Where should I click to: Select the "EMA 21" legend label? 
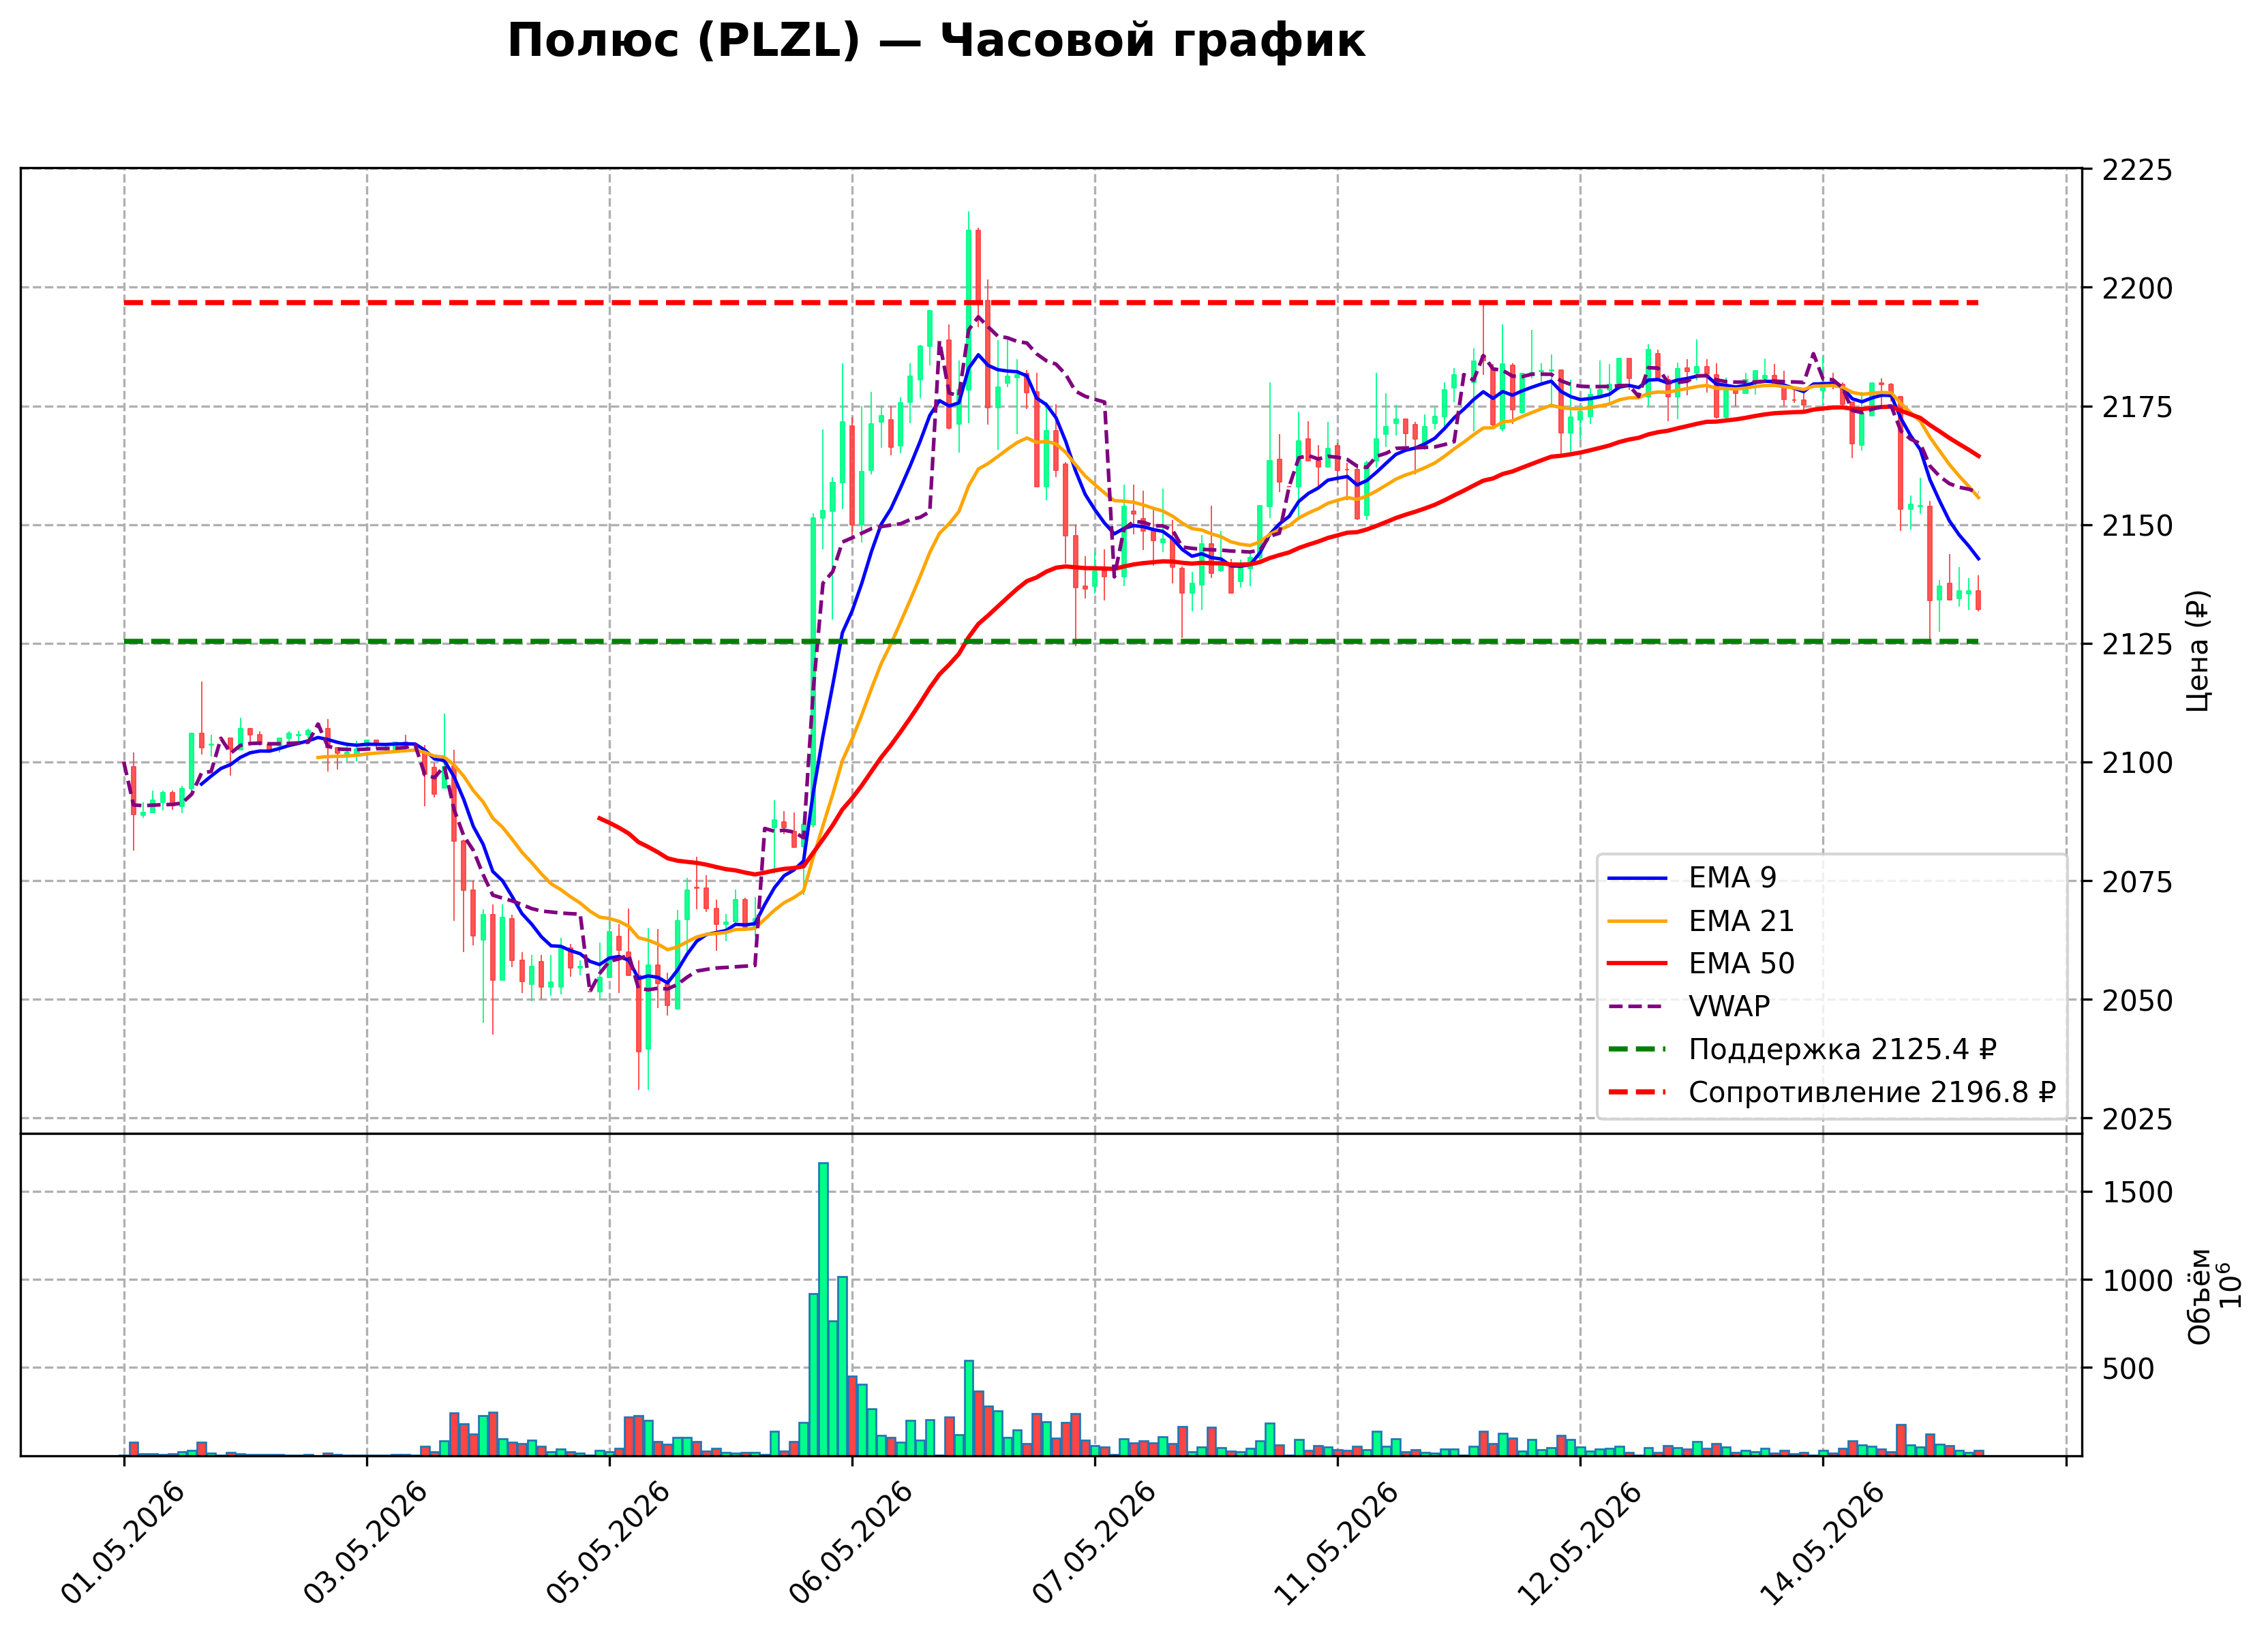1741,921
